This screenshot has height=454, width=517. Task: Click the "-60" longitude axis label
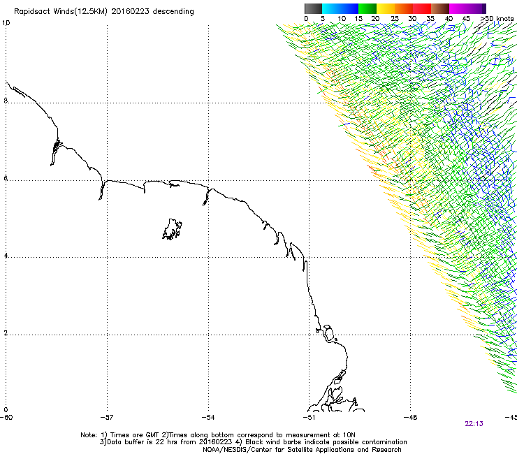coord(6,418)
